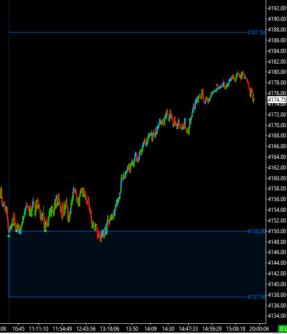Click the 4170.00 price axis label
The height and width of the screenshot is (334, 287).
pos(277,125)
